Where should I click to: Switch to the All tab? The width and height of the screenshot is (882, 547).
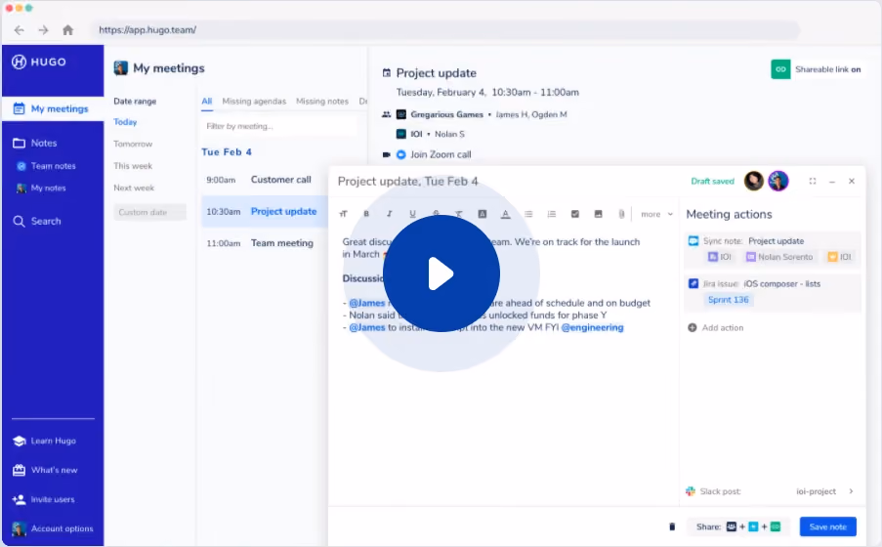(x=207, y=102)
